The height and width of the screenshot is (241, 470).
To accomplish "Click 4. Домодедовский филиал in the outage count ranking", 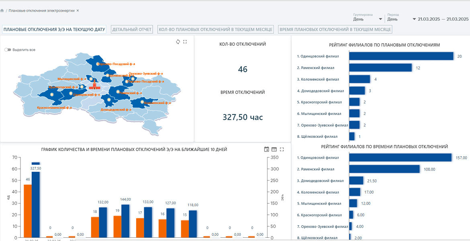I will point(321,90).
